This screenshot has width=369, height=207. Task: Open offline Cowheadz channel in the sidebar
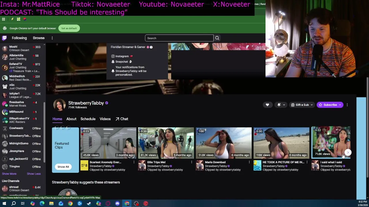coord(22,128)
